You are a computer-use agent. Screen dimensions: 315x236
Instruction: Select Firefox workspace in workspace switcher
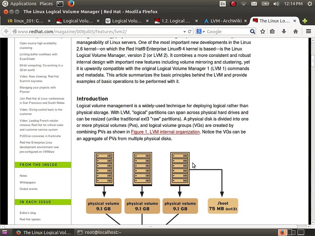click(x=282, y=232)
